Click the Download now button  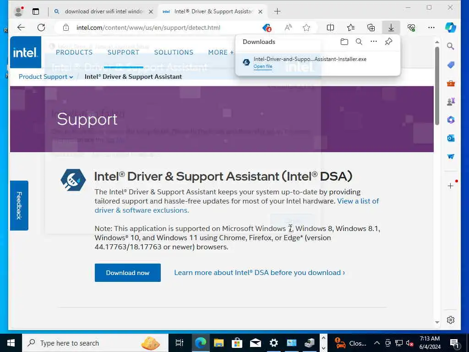click(128, 273)
